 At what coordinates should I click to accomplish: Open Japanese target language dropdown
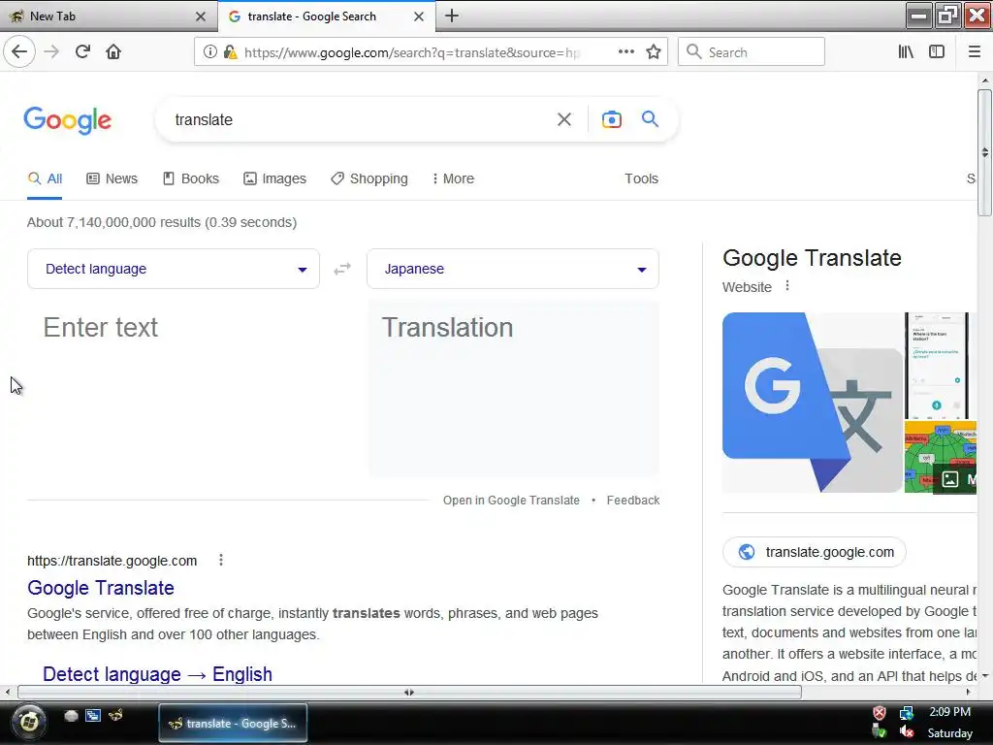point(512,270)
